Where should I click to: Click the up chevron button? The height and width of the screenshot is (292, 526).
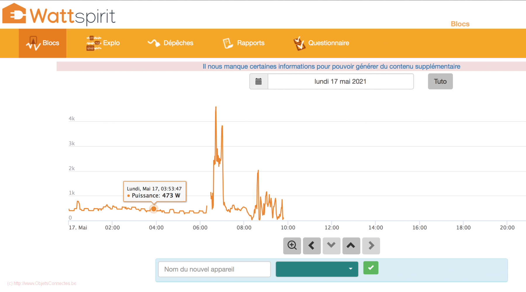(x=351, y=246)
